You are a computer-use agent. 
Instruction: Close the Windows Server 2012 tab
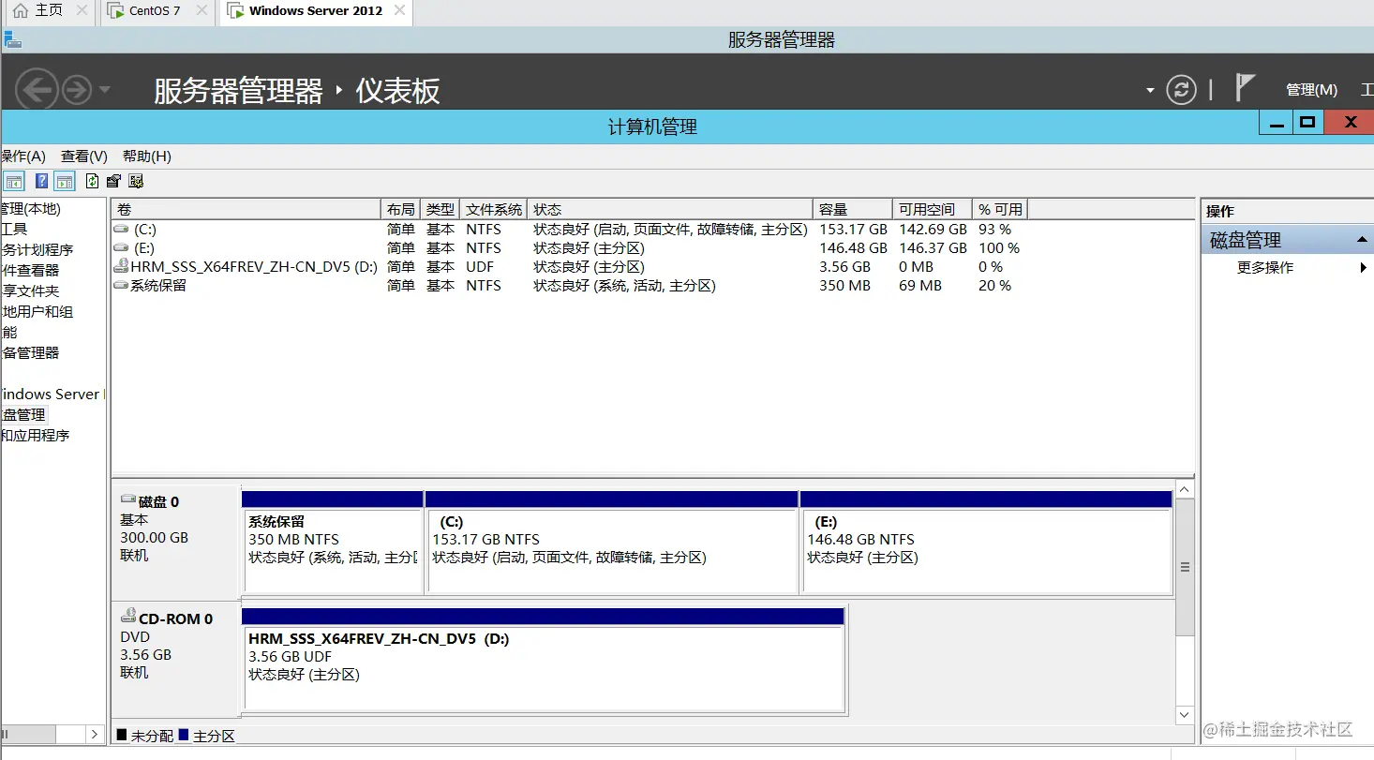400,11
